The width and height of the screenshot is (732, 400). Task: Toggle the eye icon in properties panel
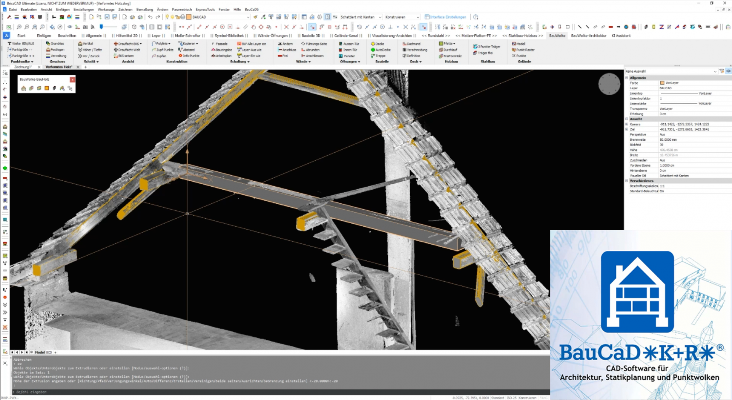pyautogui.click(x=728, y=71)
